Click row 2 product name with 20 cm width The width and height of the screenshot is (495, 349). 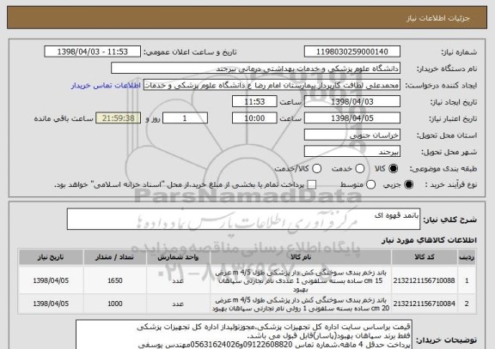click(301, 304)
